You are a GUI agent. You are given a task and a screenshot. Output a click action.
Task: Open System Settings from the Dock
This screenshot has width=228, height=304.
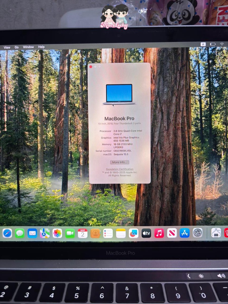[x=198, y=233]
